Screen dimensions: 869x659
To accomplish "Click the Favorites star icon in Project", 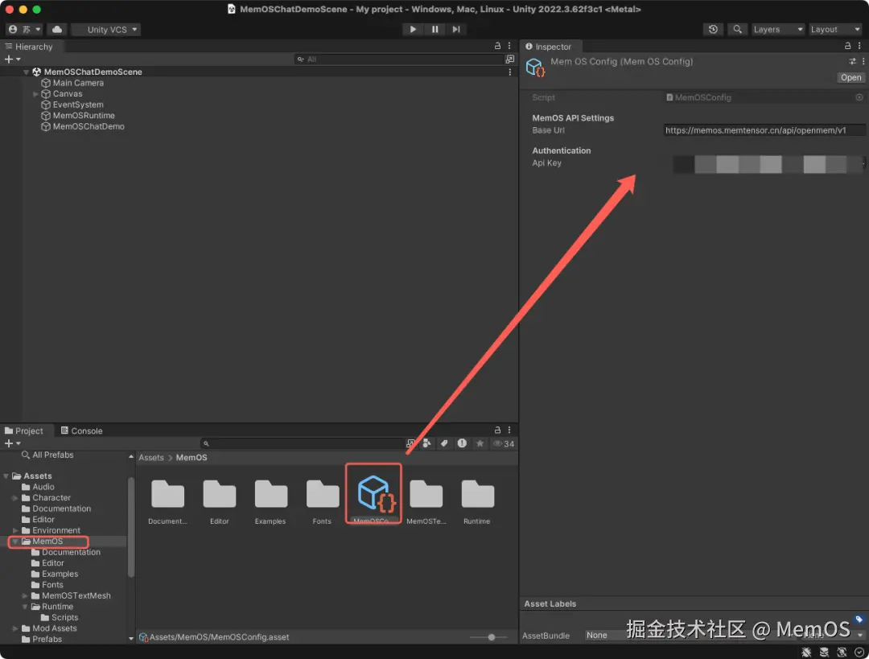I will click(480, 443).
